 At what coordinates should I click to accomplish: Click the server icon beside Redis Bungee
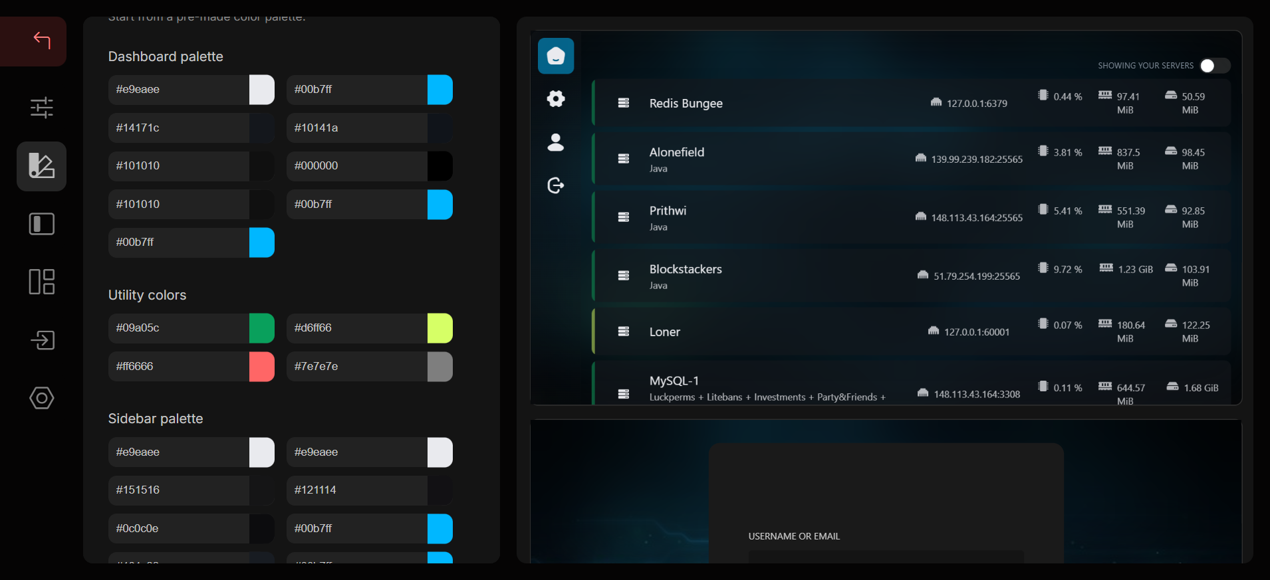point(624,103)
